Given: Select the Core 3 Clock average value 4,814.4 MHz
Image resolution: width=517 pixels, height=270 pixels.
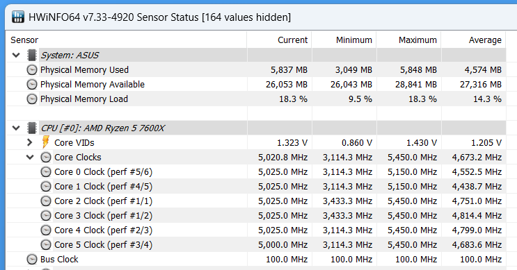Looking at the screenshot, I should click(x=477, y=216).
